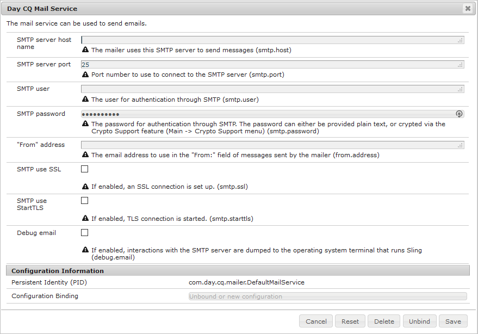Click the warning icon next to smtp.port hint

[x=85, y=75]
